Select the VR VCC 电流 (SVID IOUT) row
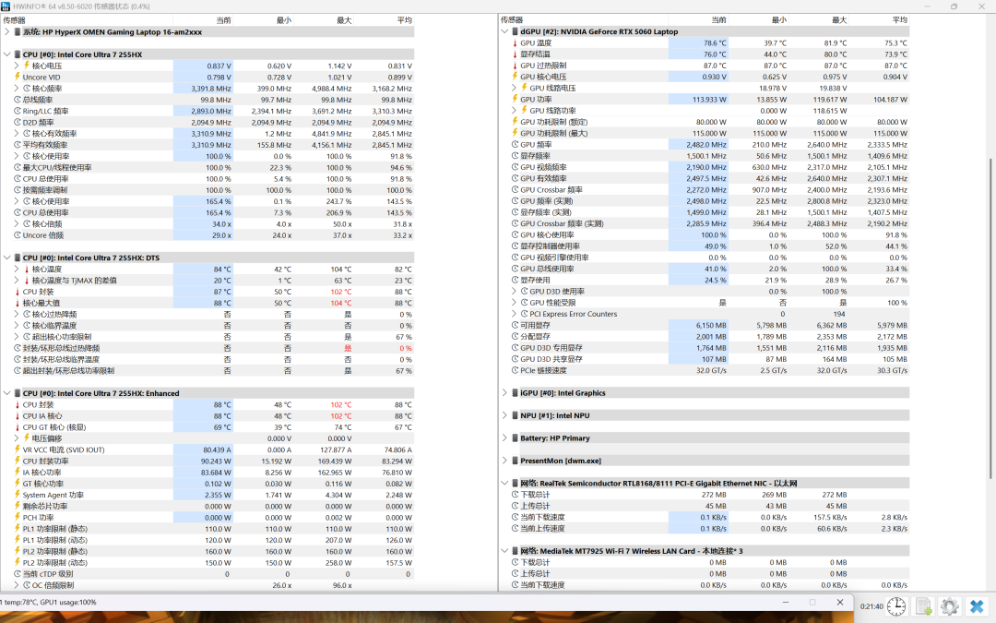This screenshot has width=996, height=623. point(207,449)
